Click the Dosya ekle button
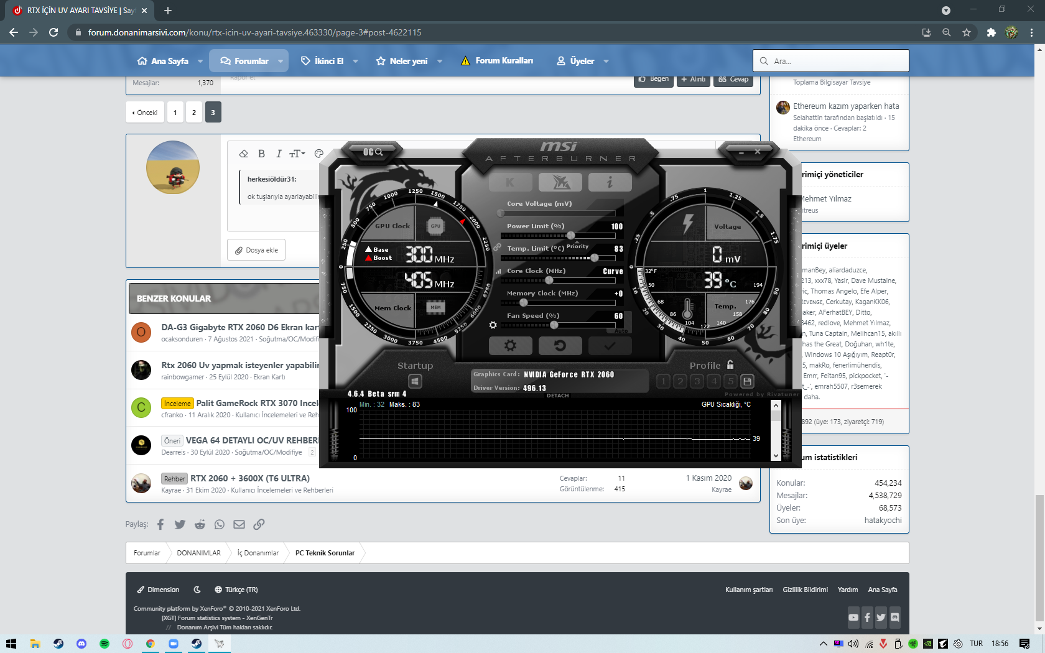The image size is (1045, 653). point(256,250)
